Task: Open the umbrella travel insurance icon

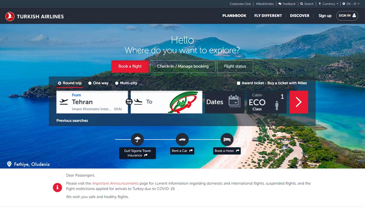Action: coord(137,139)
